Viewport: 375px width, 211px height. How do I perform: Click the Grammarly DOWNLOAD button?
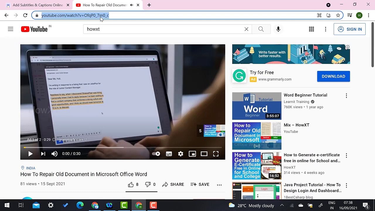[x=333, y=76]
